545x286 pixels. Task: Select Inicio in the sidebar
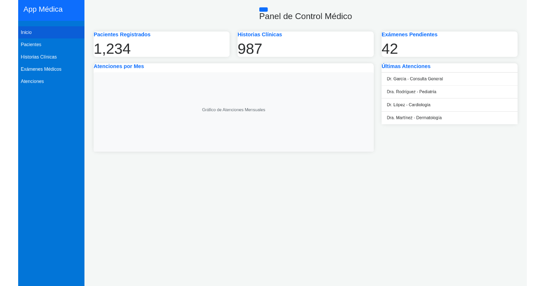pos(26,32)
